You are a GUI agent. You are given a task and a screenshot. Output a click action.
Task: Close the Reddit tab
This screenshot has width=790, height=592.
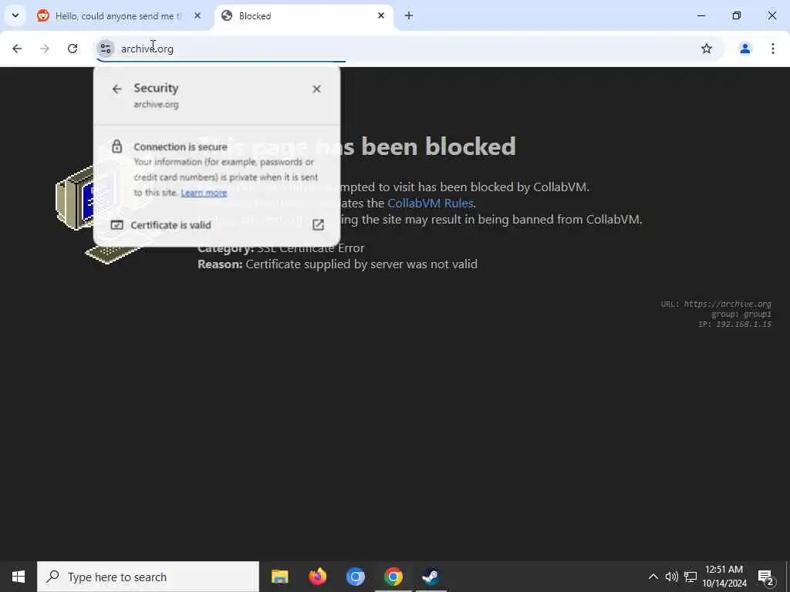pyautogui.click(x=197, y=15)
